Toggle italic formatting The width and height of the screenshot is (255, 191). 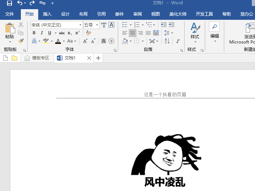[42, 33]
